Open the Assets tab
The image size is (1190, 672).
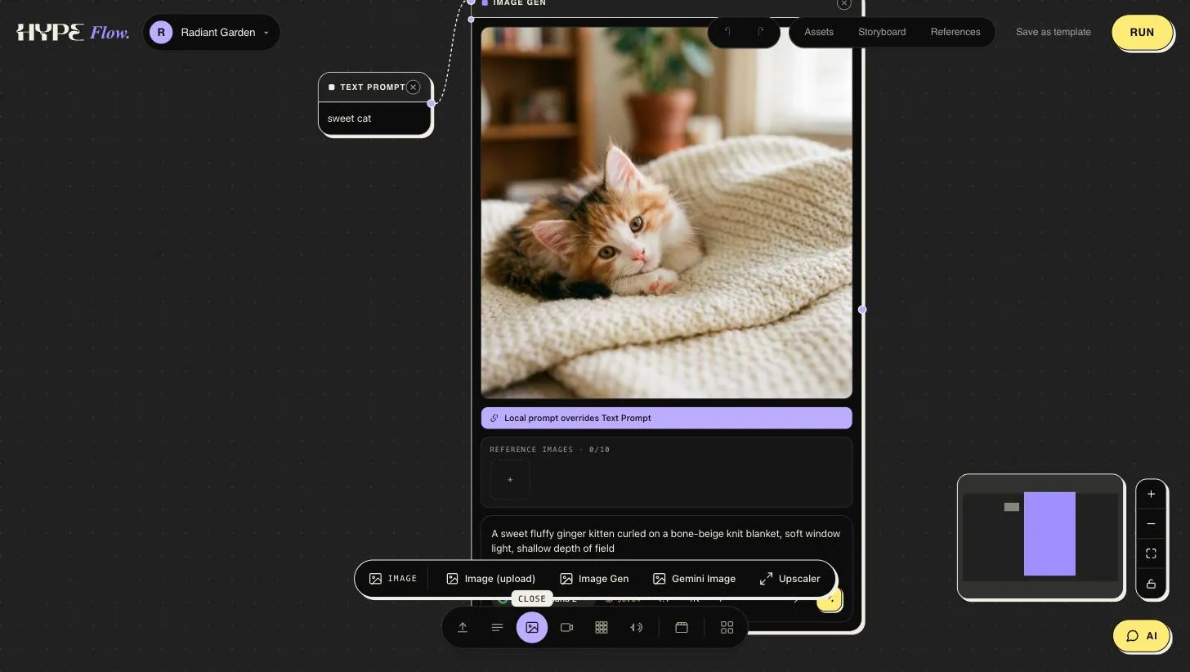[x=819, y=32]
